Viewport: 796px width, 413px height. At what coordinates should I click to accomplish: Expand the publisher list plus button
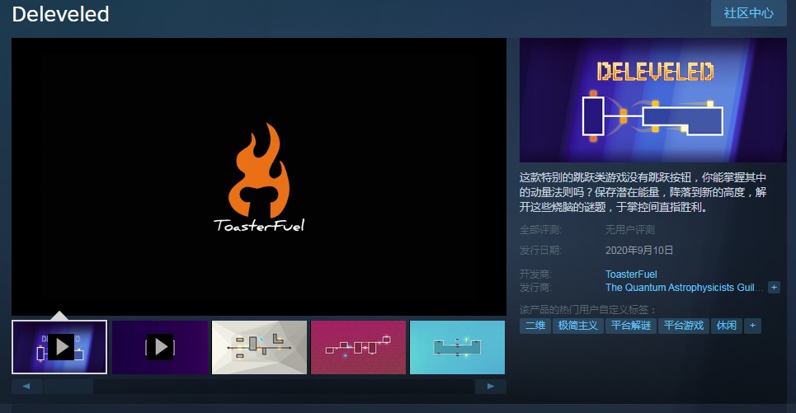775,287
